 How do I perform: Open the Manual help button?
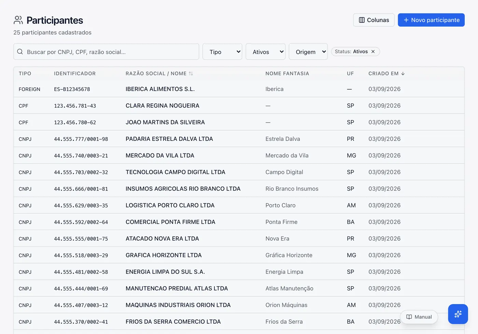(419, 317)
